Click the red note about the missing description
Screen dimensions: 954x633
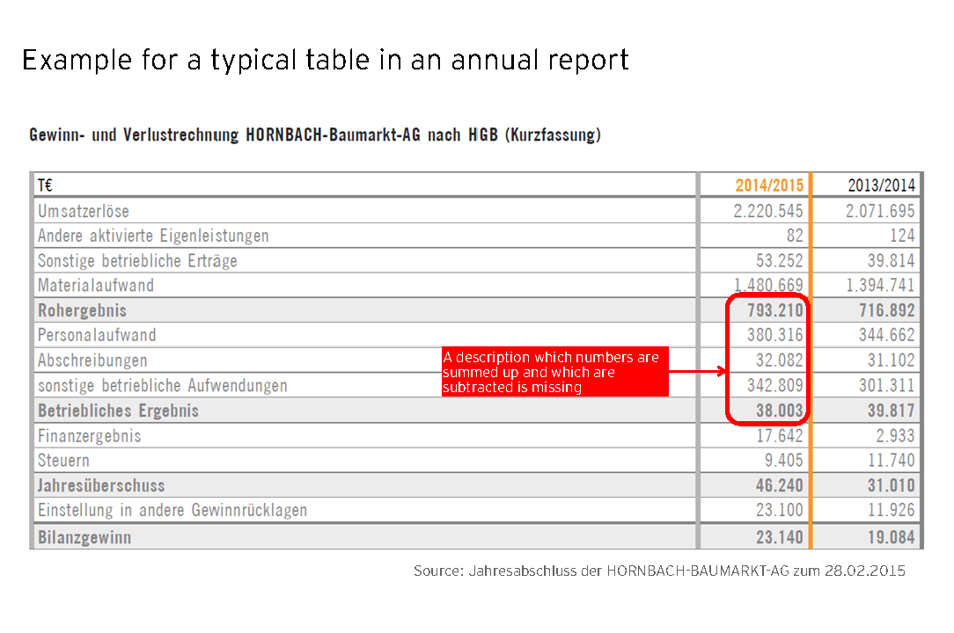(554, 372)
